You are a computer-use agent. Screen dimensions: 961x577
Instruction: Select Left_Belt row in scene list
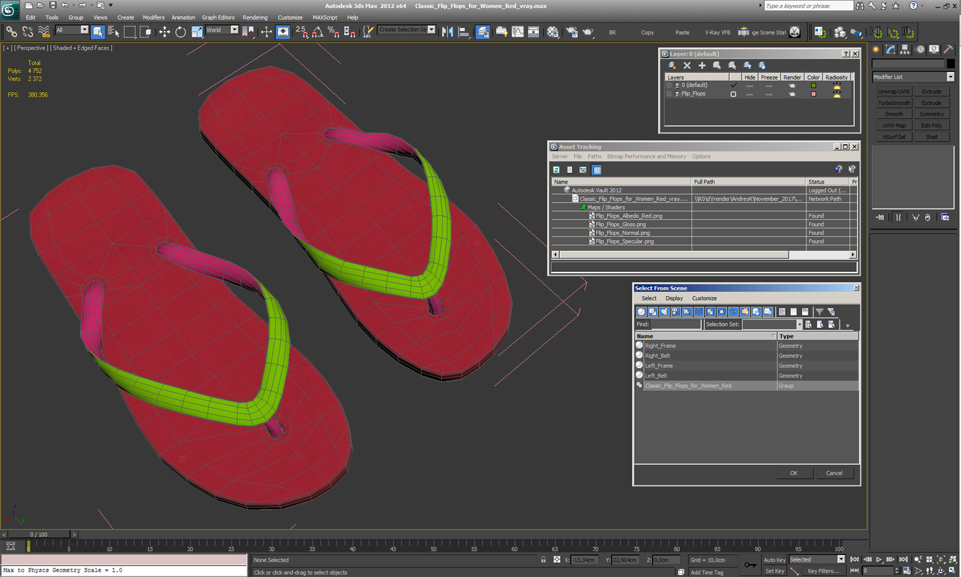click(x=747, y=376)
